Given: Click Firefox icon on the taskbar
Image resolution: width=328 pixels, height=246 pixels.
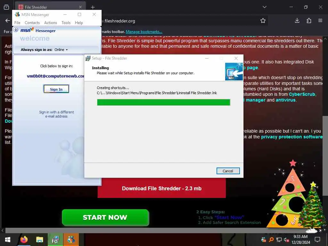Looking at the screenshot, I should (x=24, y=240).
